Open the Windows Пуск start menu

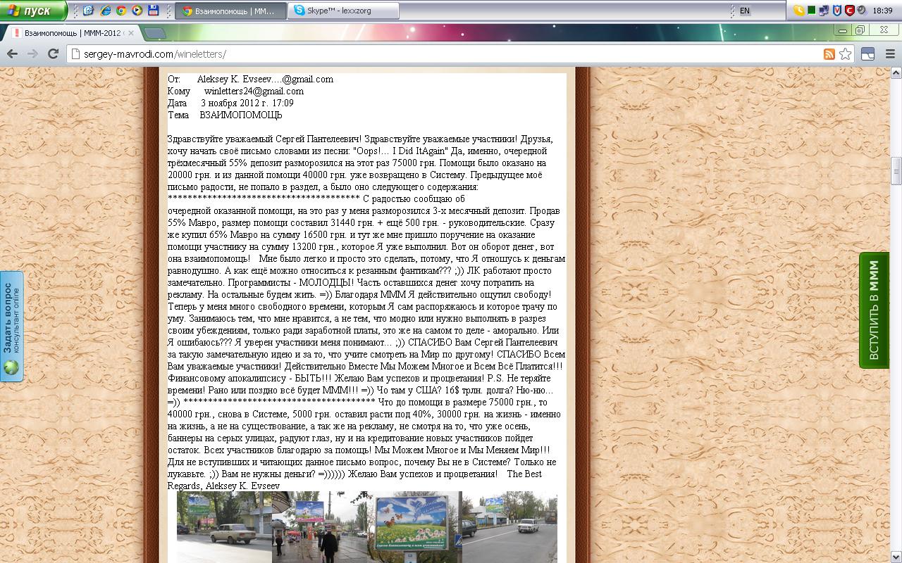(33, 11)
